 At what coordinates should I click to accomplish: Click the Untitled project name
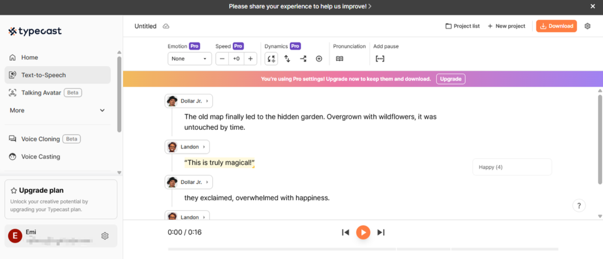[145, 26]
